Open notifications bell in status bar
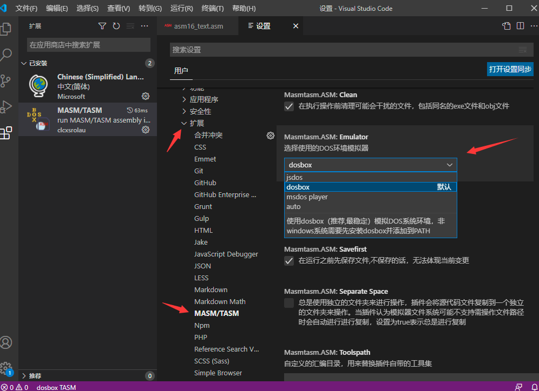The height and width of the screenshot is (391, 539). pyautogui.click(x=534, y=387)
